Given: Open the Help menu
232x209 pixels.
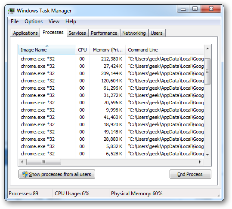Looking at the screenshot, I should (71, 21).
